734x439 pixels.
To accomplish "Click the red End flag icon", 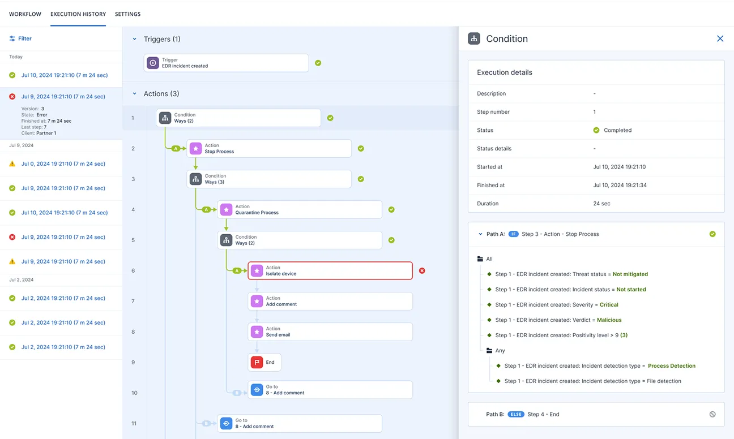I will [257, 363].
